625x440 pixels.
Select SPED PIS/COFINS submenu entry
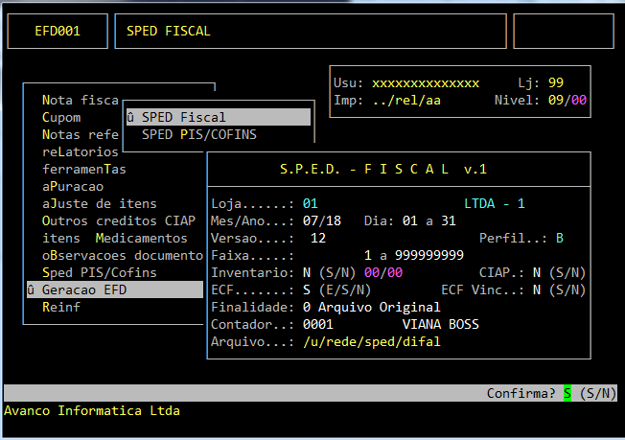(198, 134)
